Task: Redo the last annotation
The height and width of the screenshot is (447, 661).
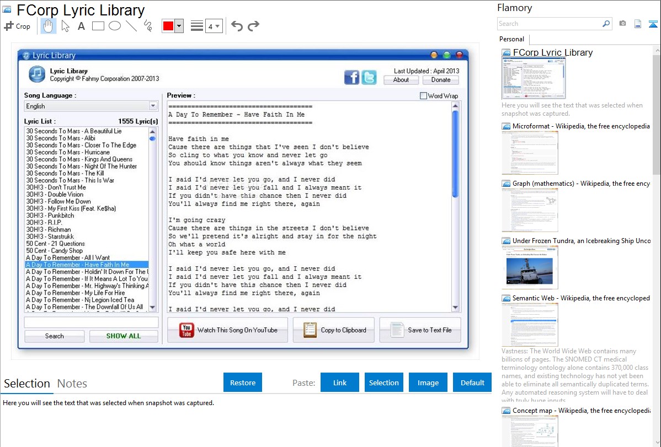Action: coord(253,26)
